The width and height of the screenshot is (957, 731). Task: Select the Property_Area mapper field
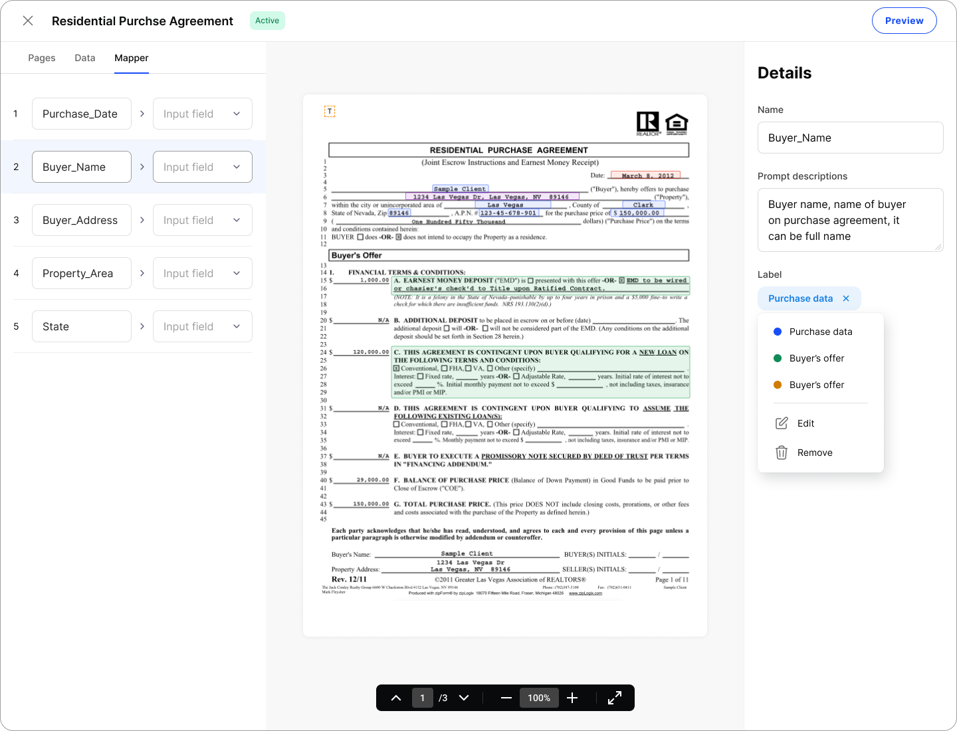coord(82,273)
